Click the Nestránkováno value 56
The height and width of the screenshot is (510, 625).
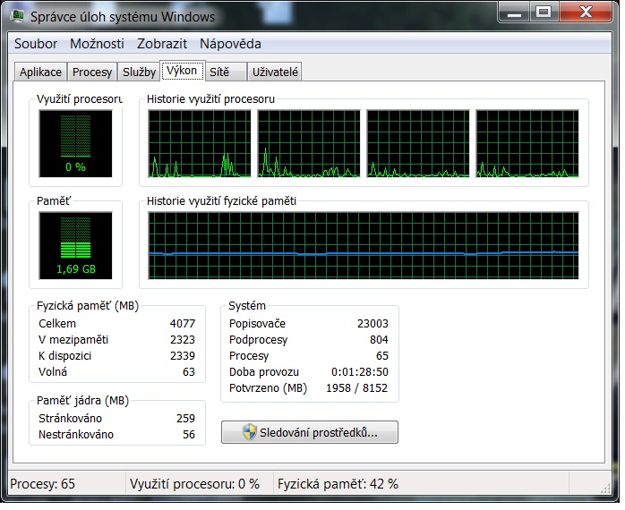tap(189, 435)
